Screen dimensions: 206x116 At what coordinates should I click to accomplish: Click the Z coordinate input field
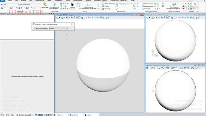pyautogui.click(x=93, y=115)
